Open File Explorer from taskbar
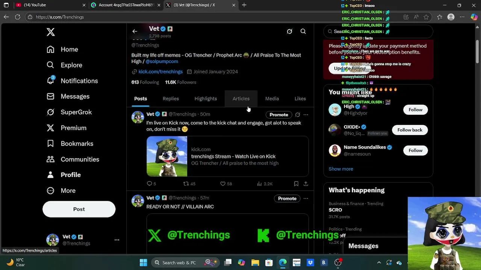The image size is (481, 270). point(255,262)
